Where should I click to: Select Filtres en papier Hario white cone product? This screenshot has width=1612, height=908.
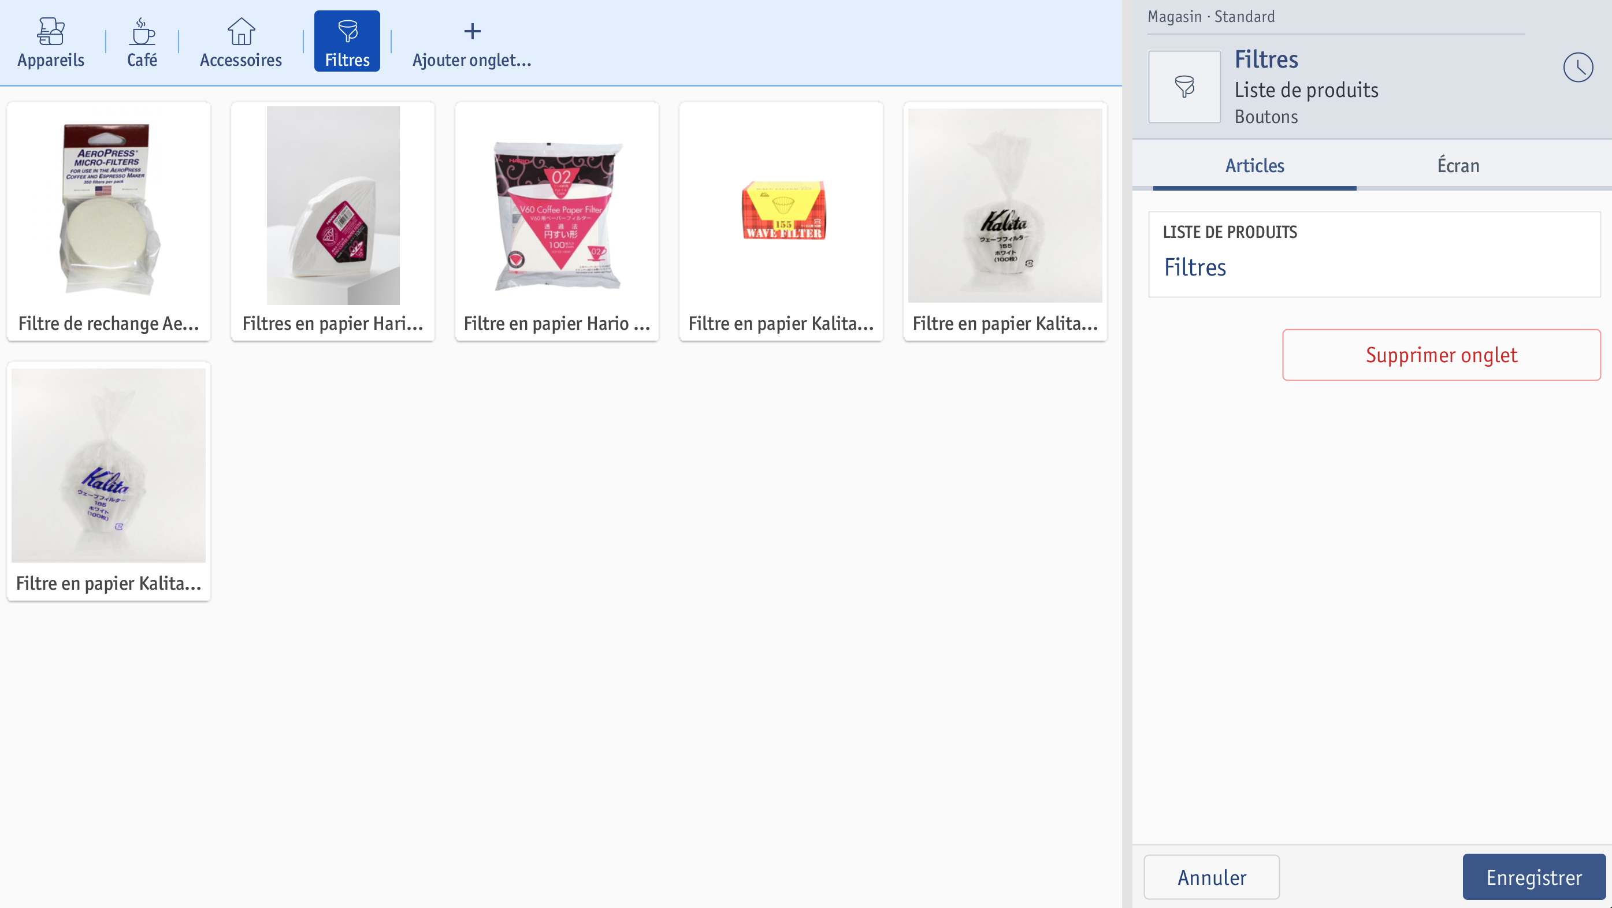(333, 222)
